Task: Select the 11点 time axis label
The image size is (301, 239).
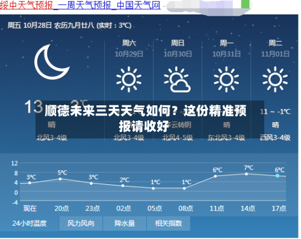Action: (217, 208)
